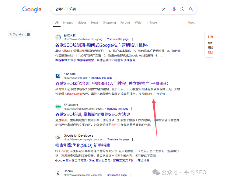Click the c-sz.com site favicon
This screenshot has height=177, width=227.
pyautogui.click(x=58, y=76)
